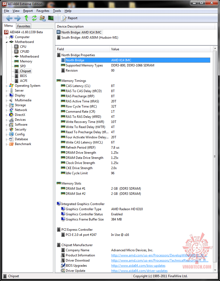Select the SPD icon in tree
220x281 pixels.
pos(17,66)
